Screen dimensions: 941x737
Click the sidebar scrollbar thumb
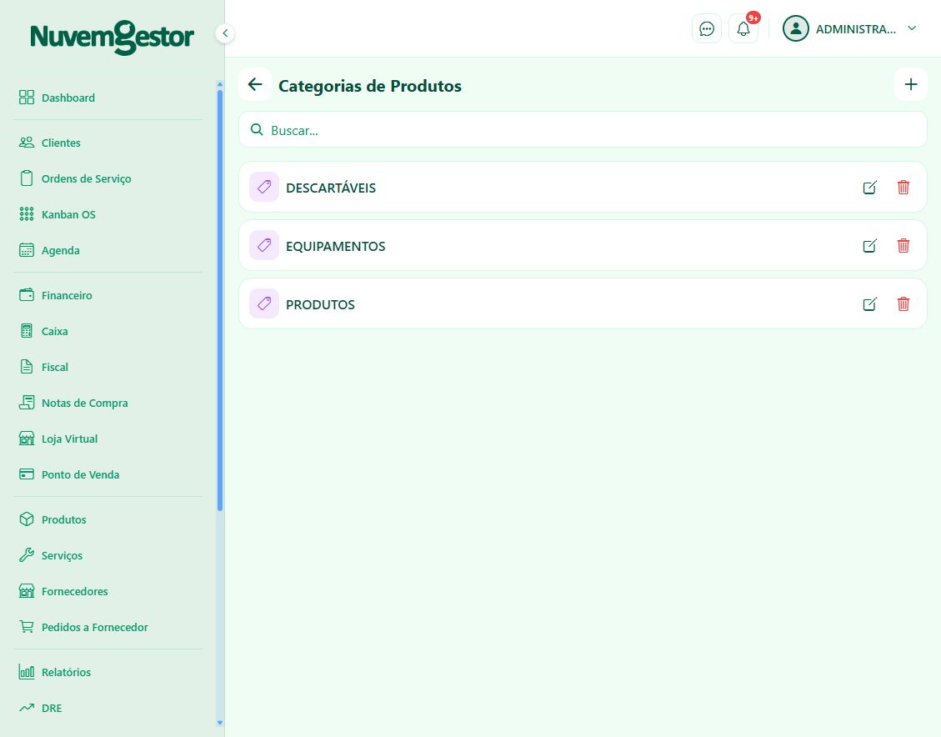220,300
